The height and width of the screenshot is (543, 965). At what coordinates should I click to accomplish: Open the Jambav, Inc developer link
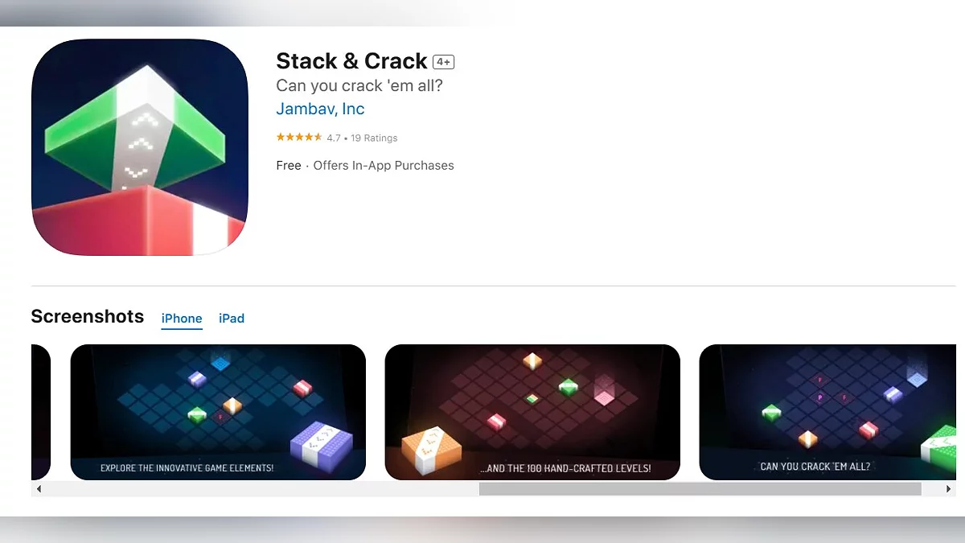tap(320, 109)
